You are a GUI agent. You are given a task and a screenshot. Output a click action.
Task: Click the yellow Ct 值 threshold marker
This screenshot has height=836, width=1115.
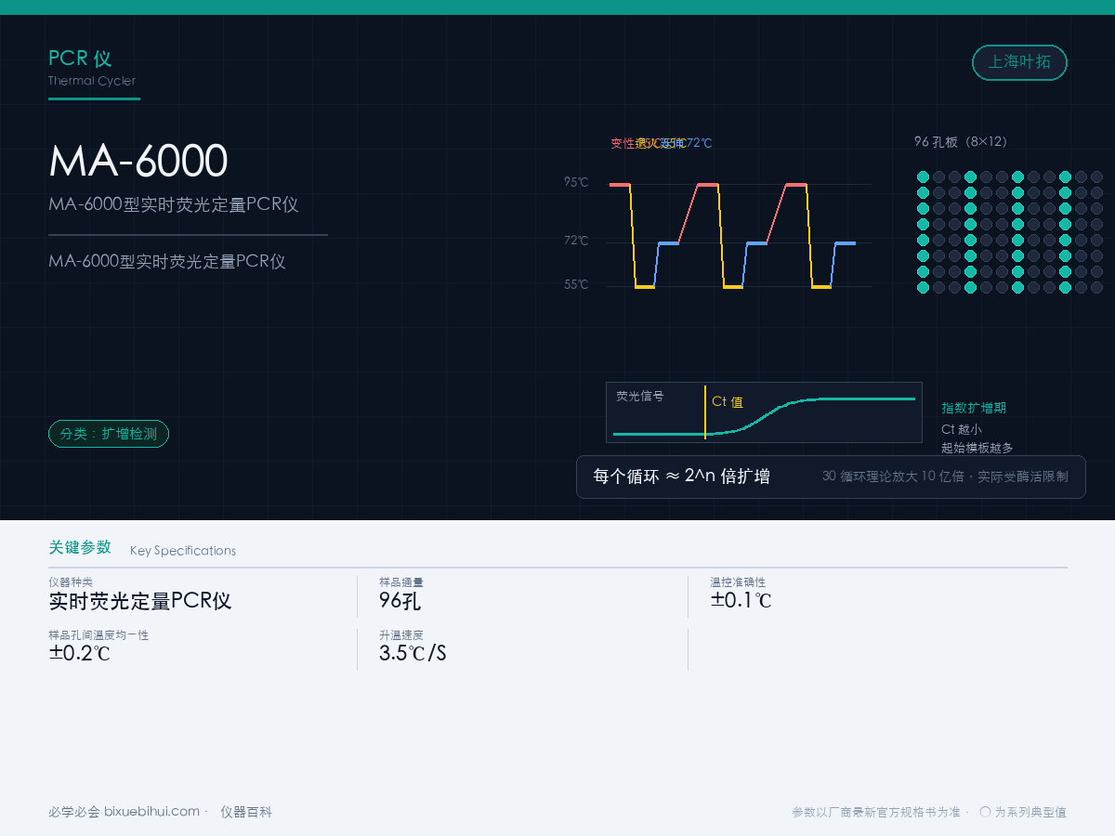[x=705, y=412]
